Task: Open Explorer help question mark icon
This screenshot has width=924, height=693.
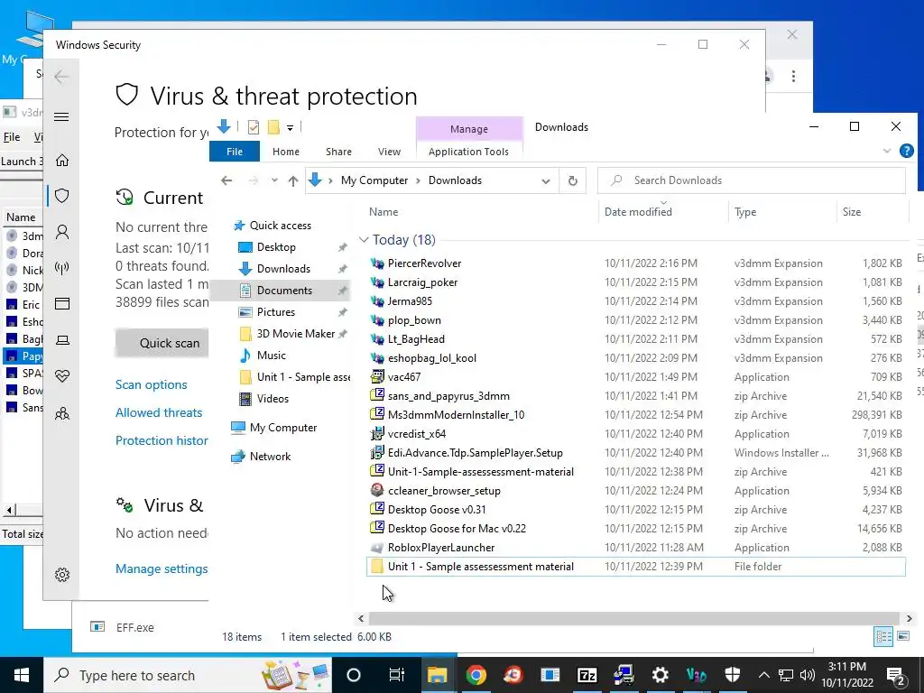Action: coord(906,151)
